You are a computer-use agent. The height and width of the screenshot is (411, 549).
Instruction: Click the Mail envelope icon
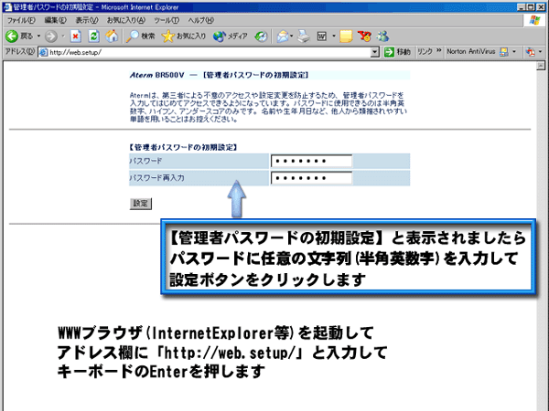click(283, 36)
